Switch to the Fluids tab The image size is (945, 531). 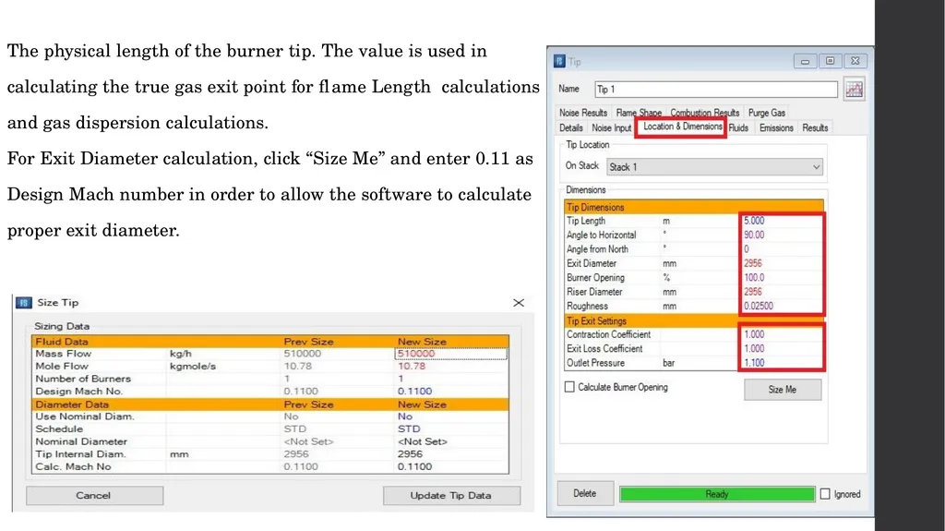[x=738, y=128]
